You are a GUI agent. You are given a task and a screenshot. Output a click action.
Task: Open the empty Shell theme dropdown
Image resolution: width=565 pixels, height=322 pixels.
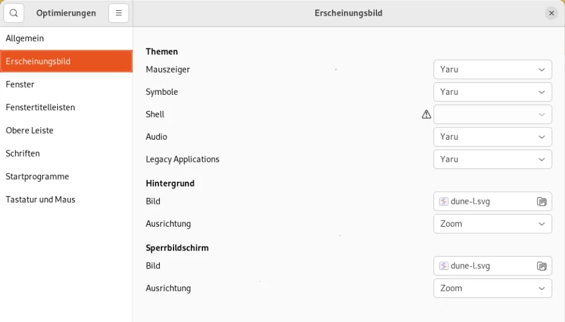[492, 115]
